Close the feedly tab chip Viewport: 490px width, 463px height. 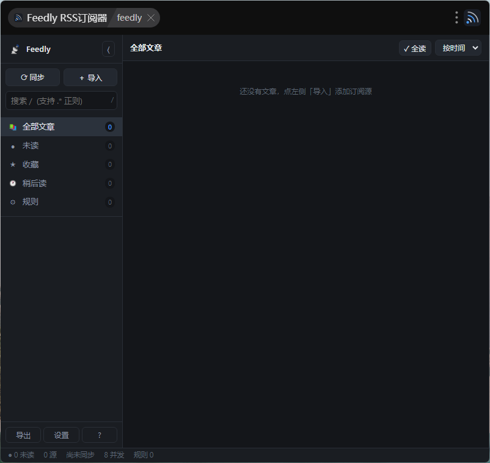(x=151, y=18)
